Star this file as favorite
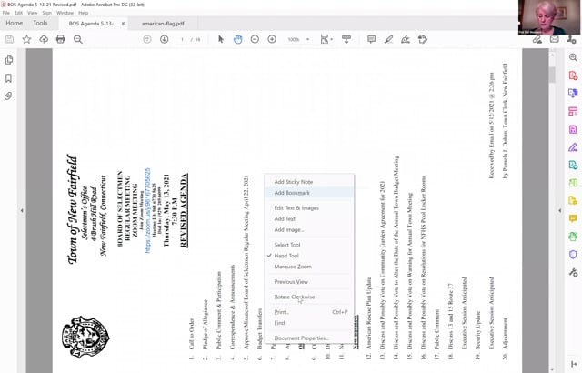This screenshot has width=582, height=373. click(x=26, y=39)
